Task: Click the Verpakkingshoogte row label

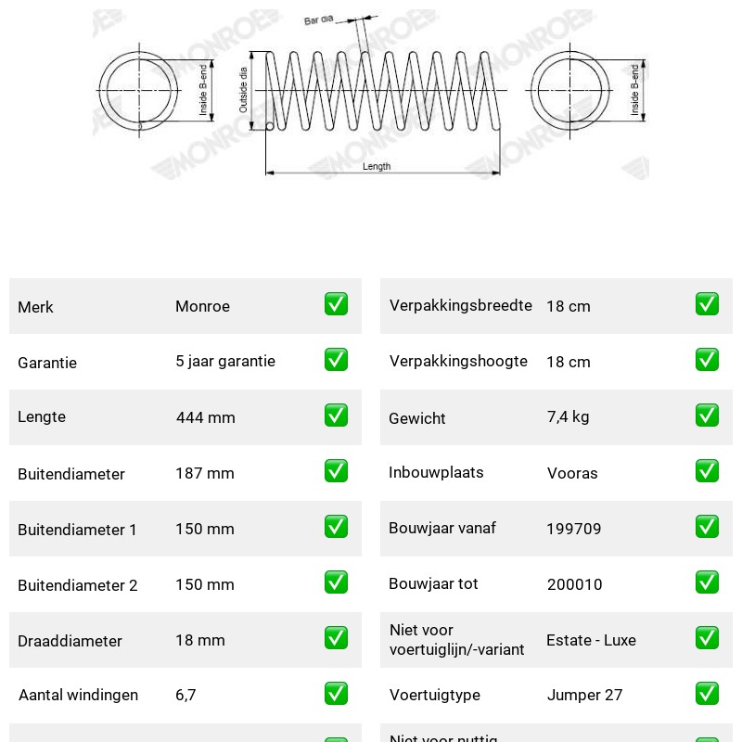Action: click(458, 361)
